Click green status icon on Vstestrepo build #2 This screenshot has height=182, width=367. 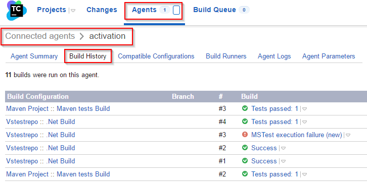pyautogui.click(x=245, y=148)
